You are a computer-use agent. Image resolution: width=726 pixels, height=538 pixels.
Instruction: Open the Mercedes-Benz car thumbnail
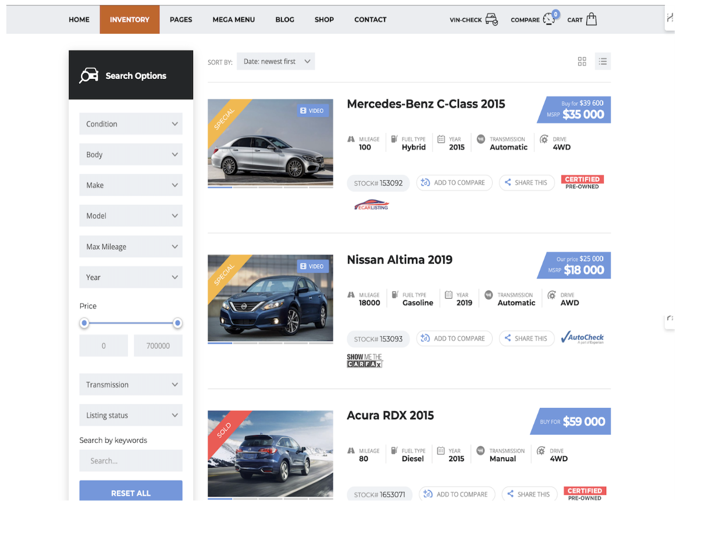(x=271, y=142)
